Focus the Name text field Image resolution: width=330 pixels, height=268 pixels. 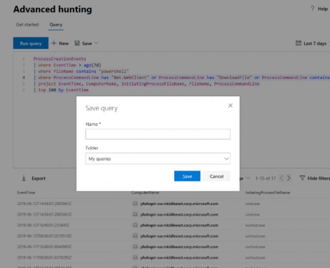(x=158, y=134)
